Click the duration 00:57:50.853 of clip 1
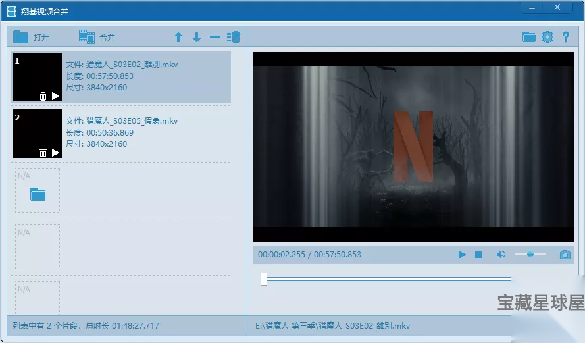The width and height of the screenshot is (585, 343). pyautogui.click(x=110, y=76)
